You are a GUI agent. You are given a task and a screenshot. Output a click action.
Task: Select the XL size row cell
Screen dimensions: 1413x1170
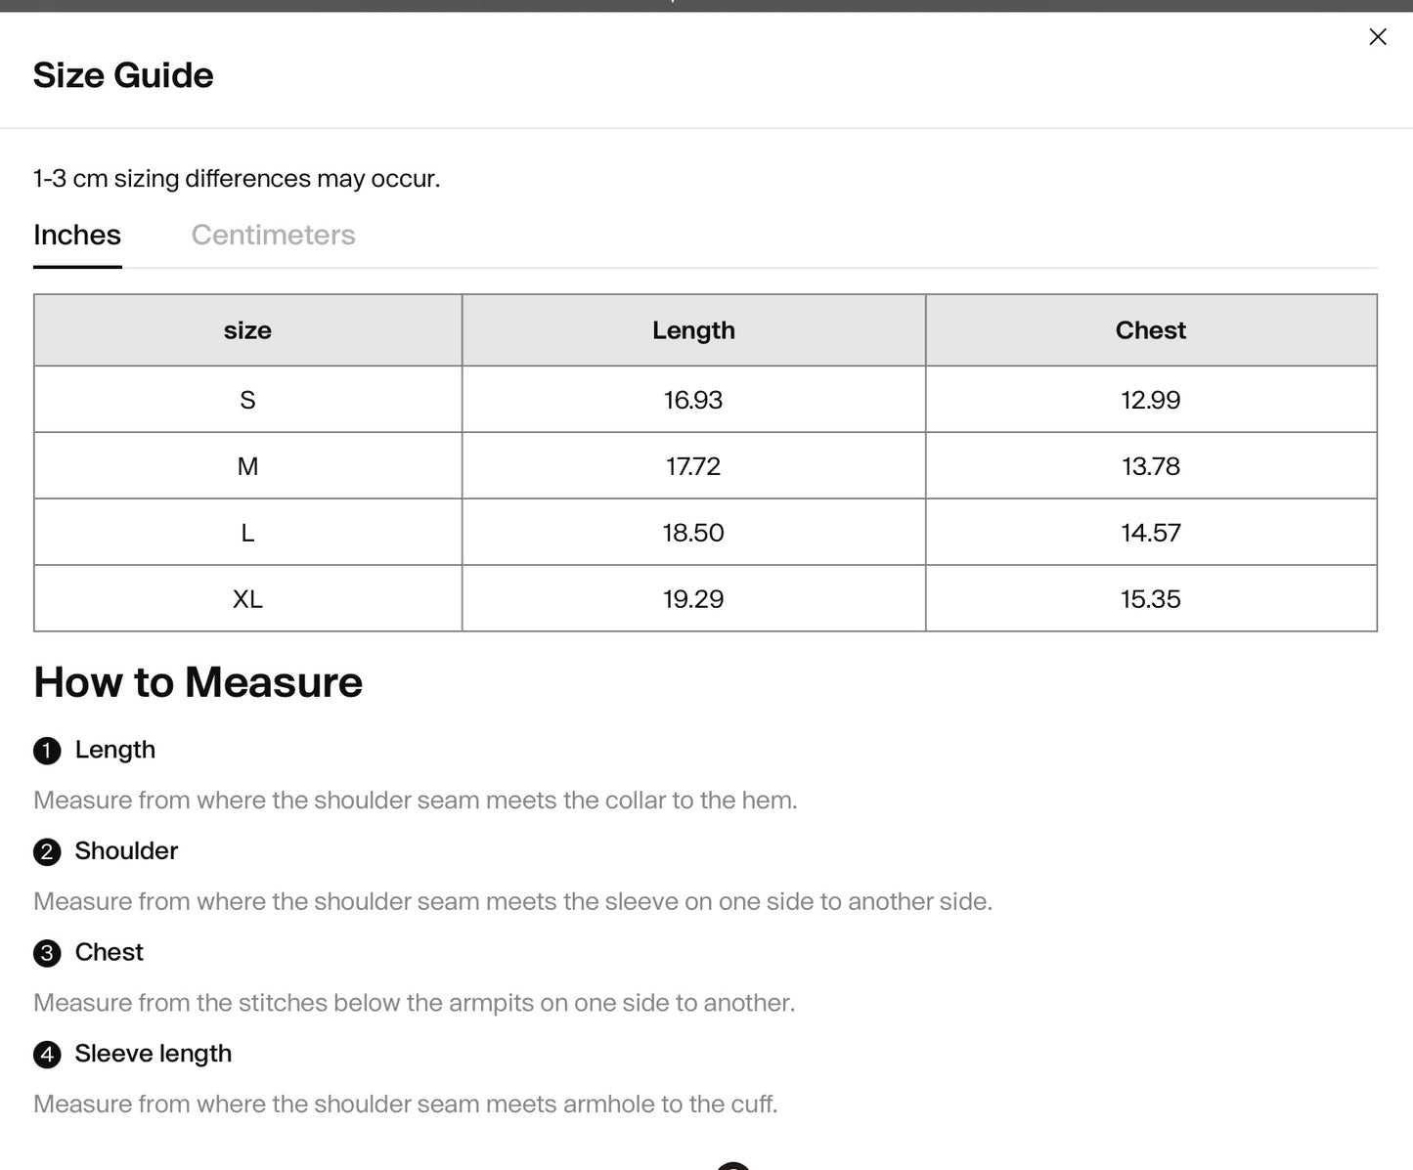click(247, 599)
